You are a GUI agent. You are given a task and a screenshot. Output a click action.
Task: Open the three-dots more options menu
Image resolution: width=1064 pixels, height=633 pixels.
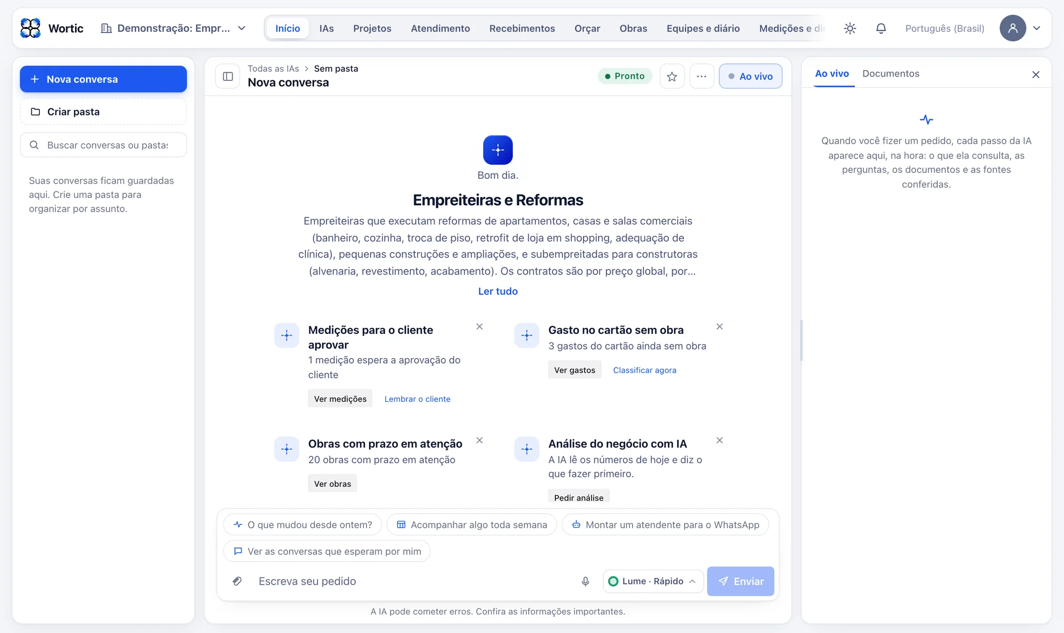click(x=702, y=76)
